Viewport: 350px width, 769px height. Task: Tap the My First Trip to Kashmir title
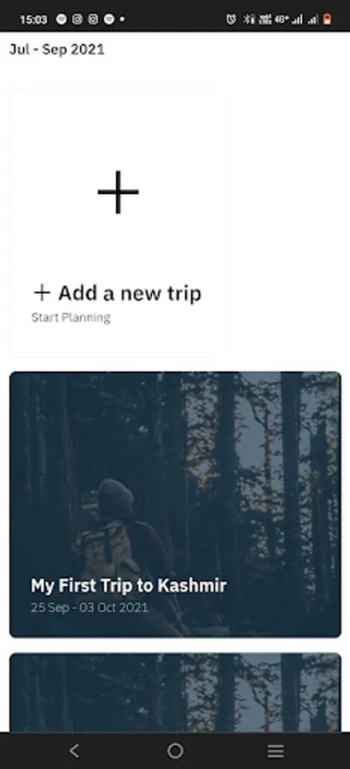point(128,585)
